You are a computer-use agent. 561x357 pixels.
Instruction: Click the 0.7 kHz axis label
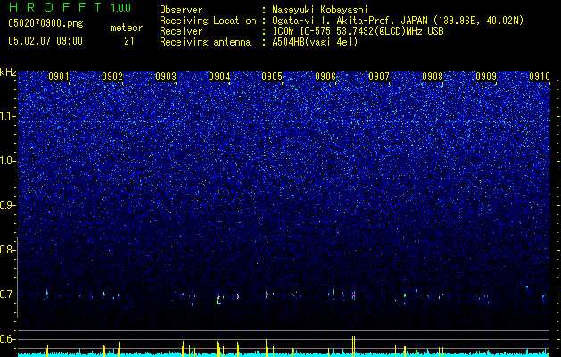7,295
